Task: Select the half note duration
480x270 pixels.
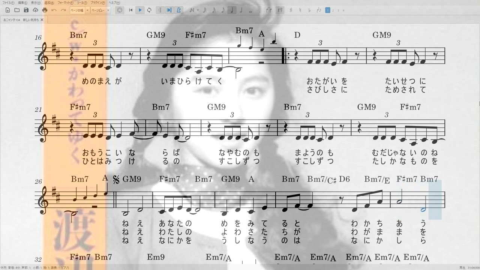Action: point(241,10)
